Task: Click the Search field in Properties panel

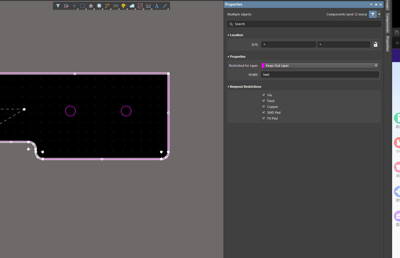Action: click(304, 24)
